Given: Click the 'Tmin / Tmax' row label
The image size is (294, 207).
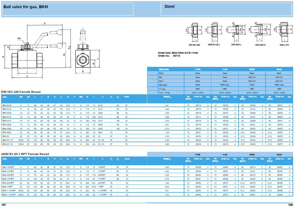Looking at the screenshot, I should 164,93.
